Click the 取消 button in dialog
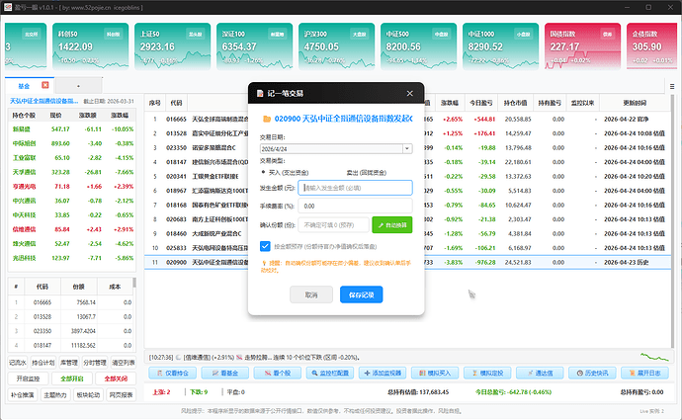This screenshot has width=682, height=420. point(311,294)
